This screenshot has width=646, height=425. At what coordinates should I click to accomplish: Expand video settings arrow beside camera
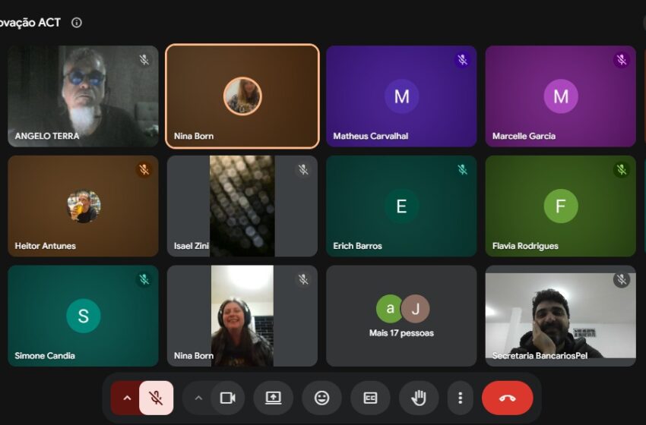(198, 398)
